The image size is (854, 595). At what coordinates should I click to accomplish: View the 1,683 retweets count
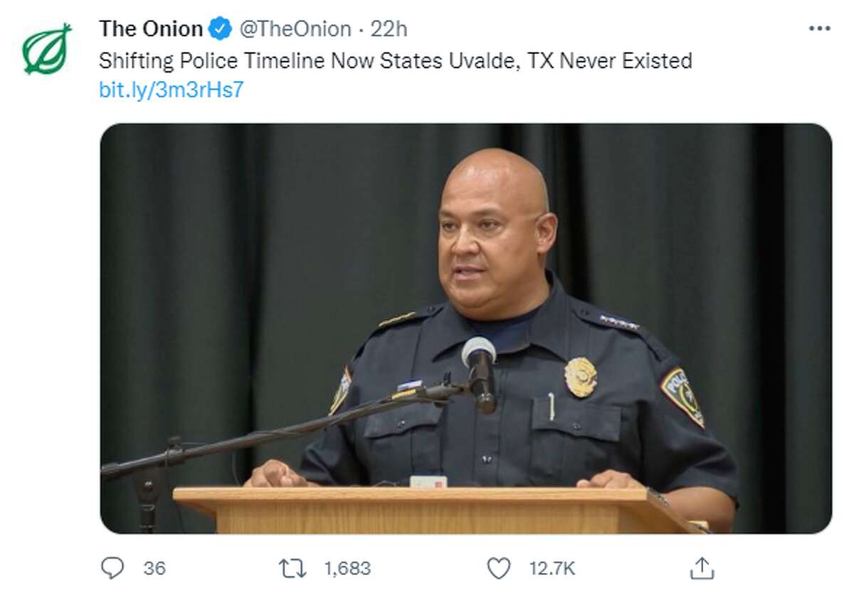(x=347, y=569)
